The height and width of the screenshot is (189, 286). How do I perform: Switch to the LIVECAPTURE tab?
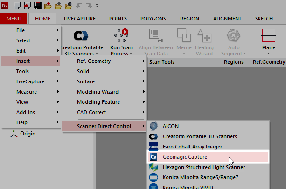coord(80,19)
